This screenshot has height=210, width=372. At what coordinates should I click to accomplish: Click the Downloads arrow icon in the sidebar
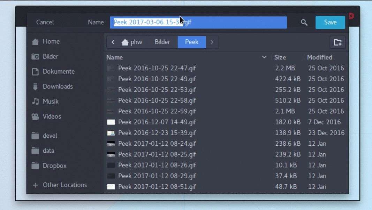coord(35,87)
